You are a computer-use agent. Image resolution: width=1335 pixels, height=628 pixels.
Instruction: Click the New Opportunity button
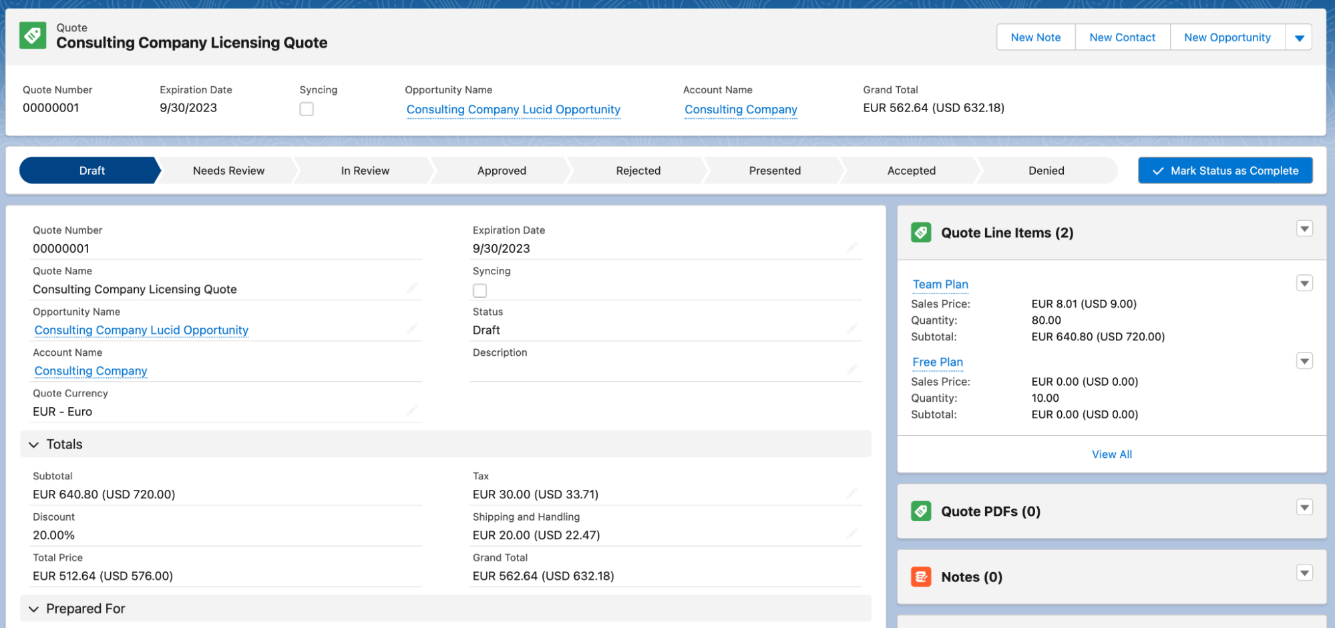click(1227, 37)
